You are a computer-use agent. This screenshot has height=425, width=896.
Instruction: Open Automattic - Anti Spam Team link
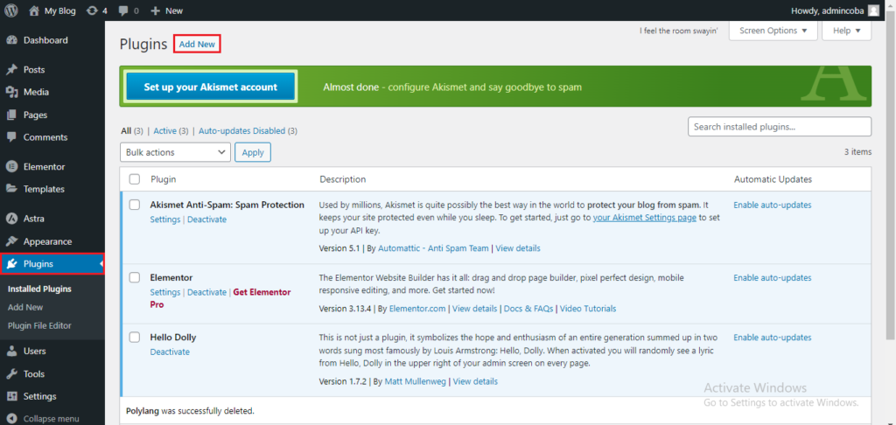pos(433,248)
